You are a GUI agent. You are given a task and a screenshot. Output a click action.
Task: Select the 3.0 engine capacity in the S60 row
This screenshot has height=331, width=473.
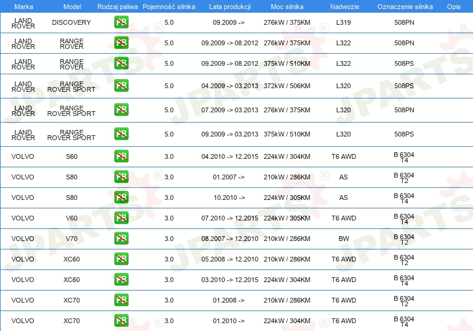click(x=169, y=156)
